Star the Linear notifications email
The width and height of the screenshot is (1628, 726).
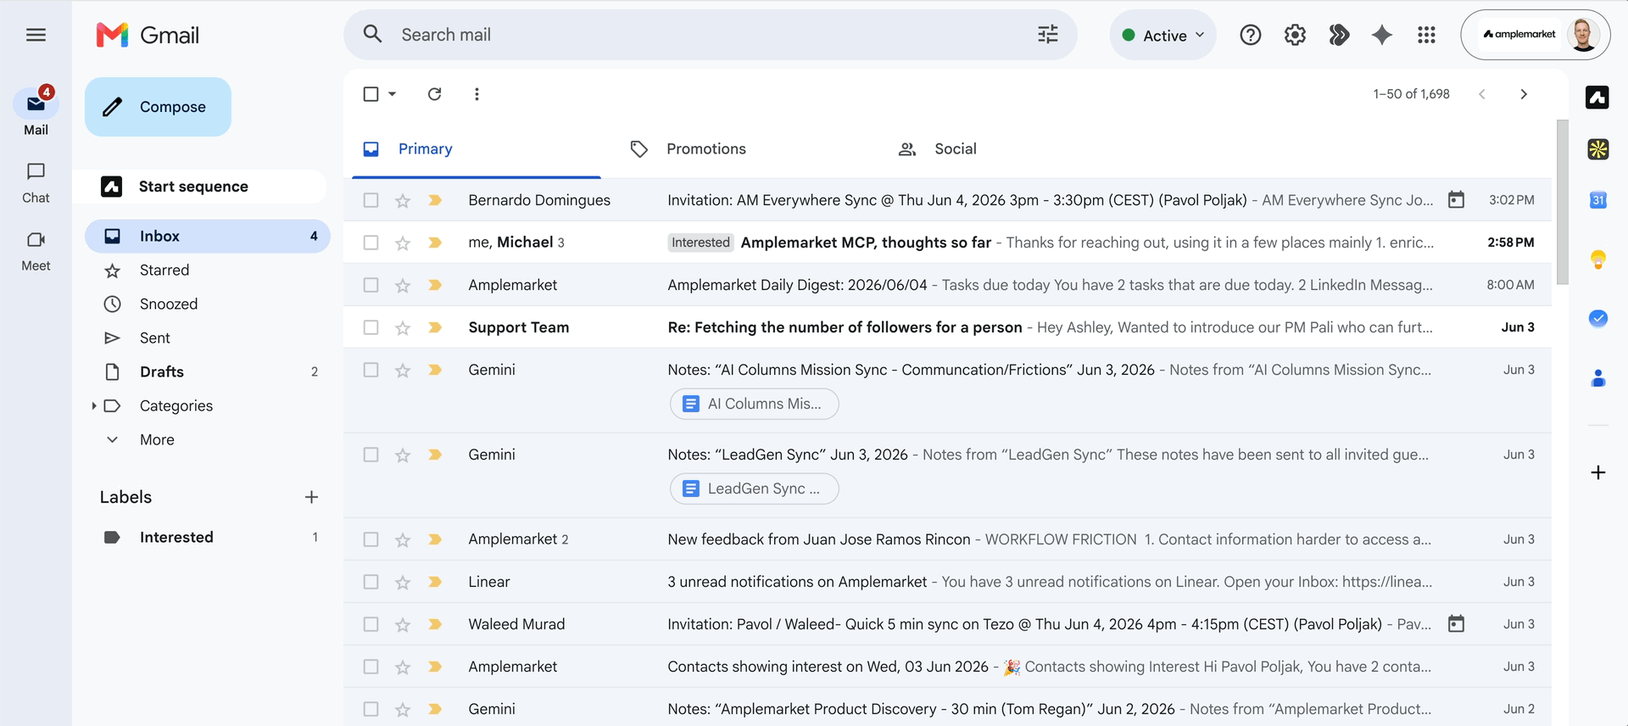coord(403,582)
